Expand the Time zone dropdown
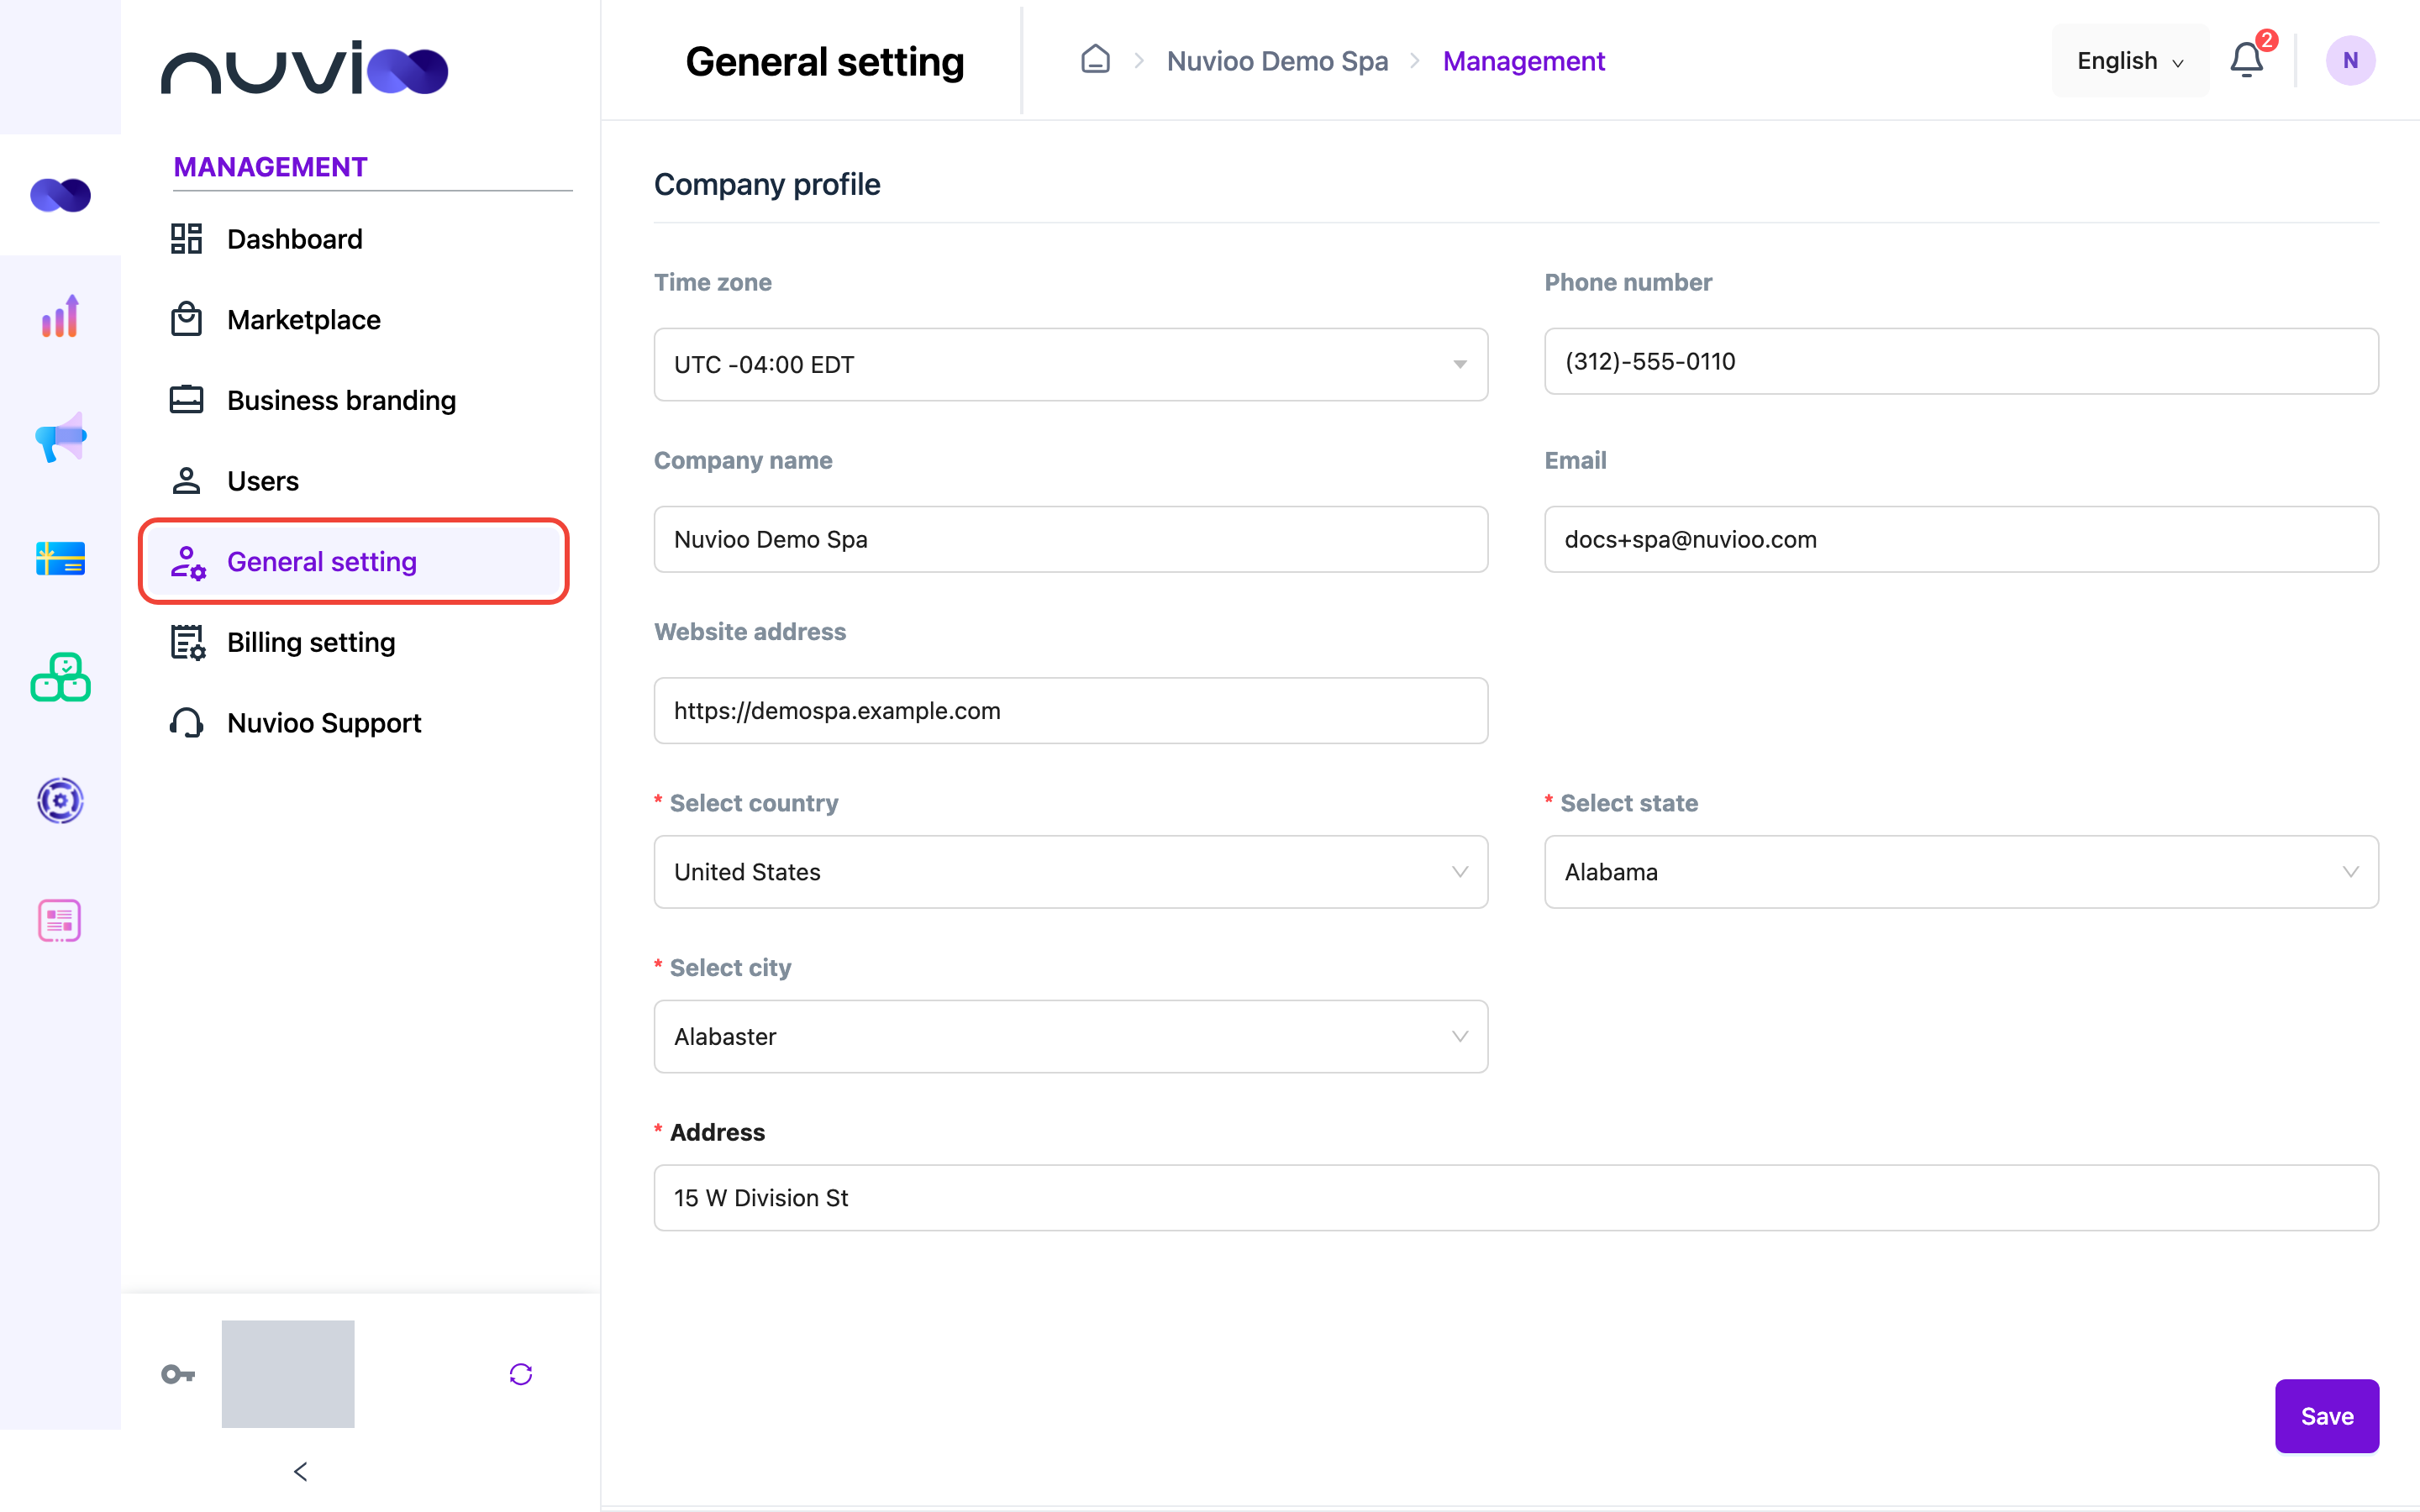 [x=1070, y=364]
